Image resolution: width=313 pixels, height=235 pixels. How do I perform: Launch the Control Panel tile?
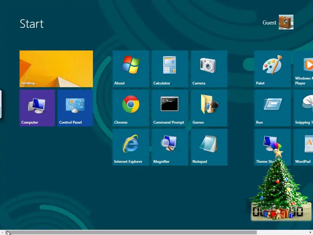coord(75,108)
